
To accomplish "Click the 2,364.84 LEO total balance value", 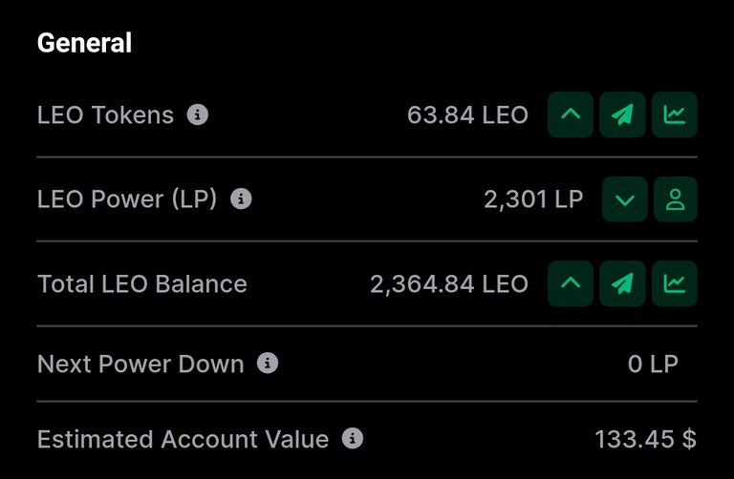I will coord(449,284).
